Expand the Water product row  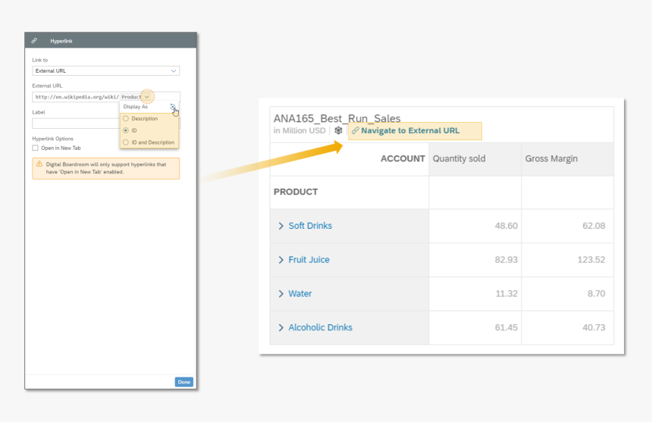click(281, 294)
